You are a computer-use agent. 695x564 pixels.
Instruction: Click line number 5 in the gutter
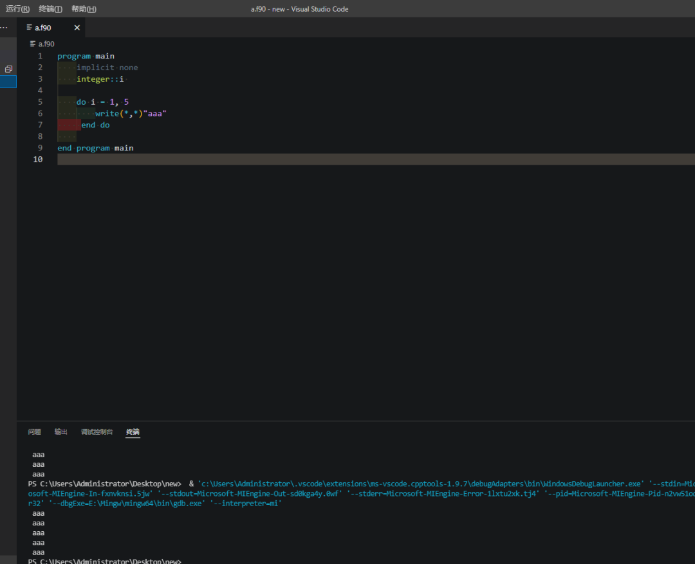(40, 102)
